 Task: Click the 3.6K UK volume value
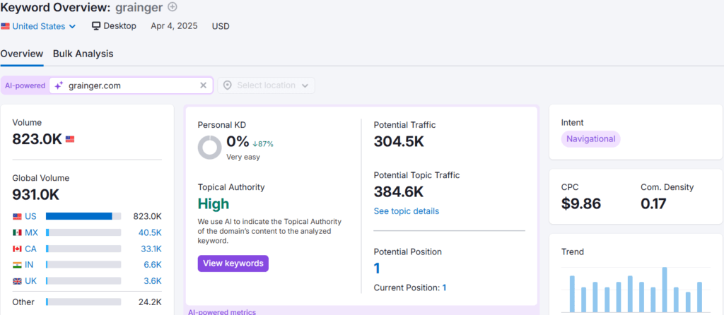coord(153,281)
